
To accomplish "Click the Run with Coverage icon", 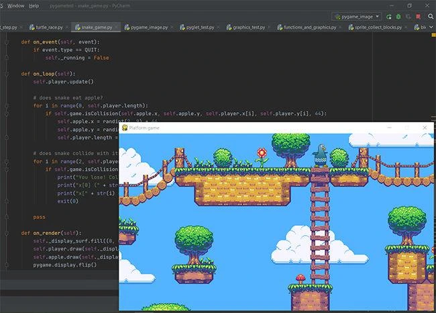I will pyautogui.click(x=408, y=17).
